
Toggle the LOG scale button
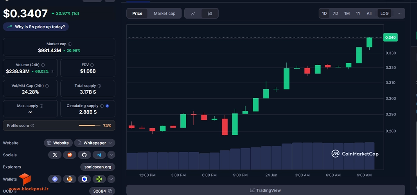coord(384,14)
